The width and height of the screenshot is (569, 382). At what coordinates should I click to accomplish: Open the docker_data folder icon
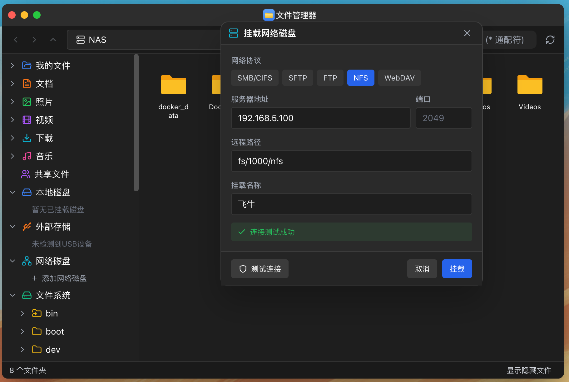click(173, 85)
